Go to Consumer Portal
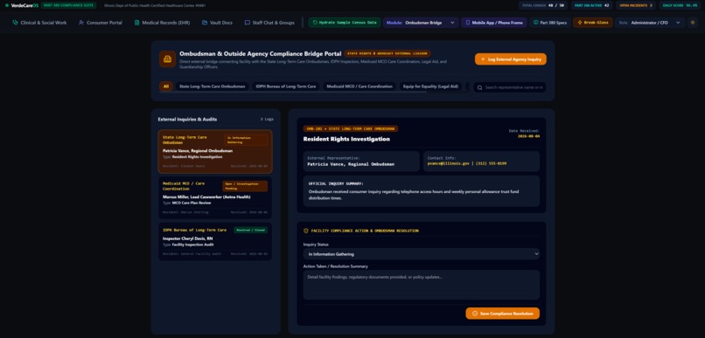The height and width of the screenshot is (338, 705). 101,23
